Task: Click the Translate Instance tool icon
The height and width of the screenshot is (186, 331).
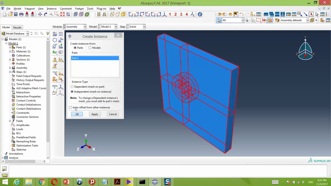Action: tap(61, 40)
